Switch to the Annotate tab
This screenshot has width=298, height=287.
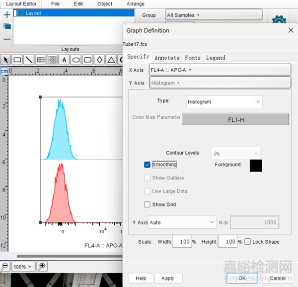tap(167, 58)
